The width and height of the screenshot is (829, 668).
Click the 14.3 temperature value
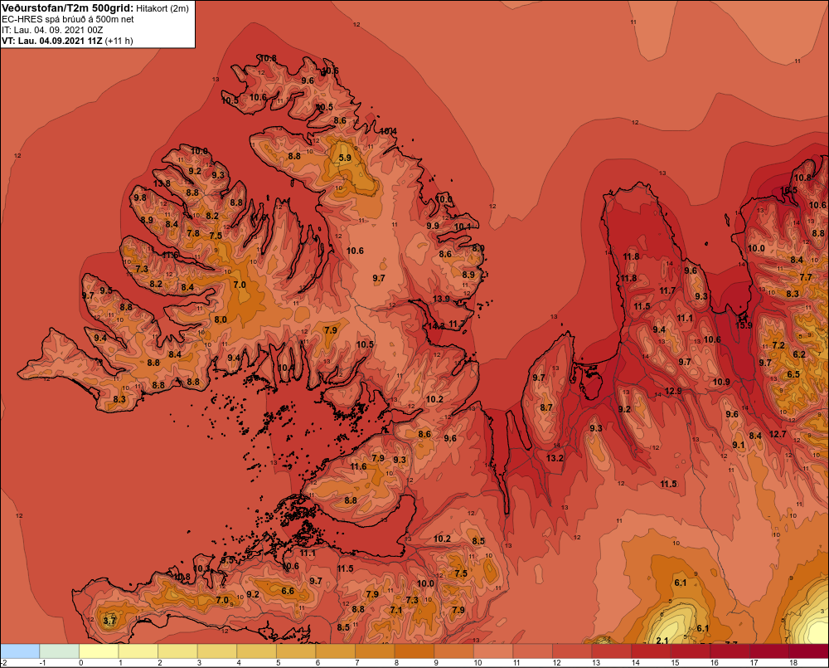pos(436,326)
